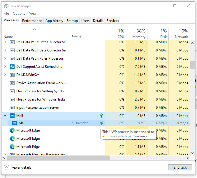Click Fewer details link
Image resolution: width=197 pixels, height=178 pixels.
coord(21,167)
